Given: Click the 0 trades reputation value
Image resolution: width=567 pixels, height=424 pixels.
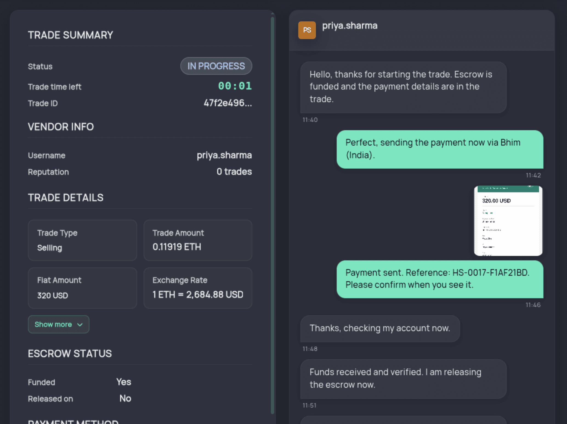Looking at the screenshot, I should click(234, 172).
